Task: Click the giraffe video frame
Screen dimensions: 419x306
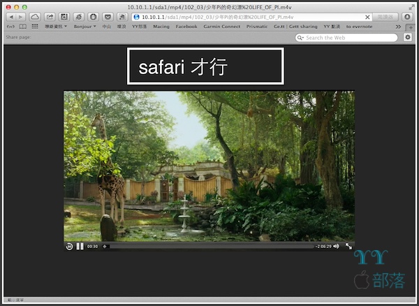Action: [x=209, y=166]
